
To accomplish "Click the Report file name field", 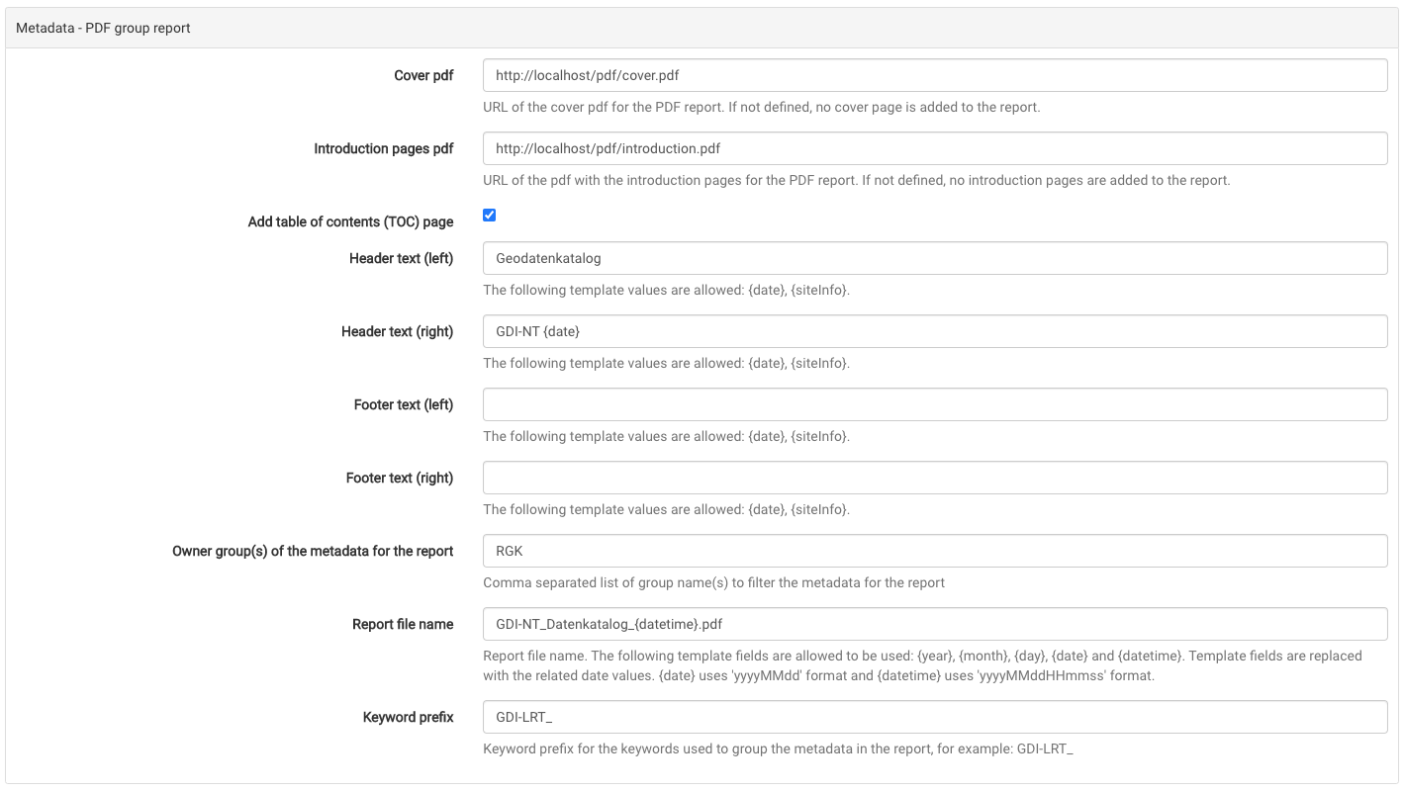I will coord(935,624).
